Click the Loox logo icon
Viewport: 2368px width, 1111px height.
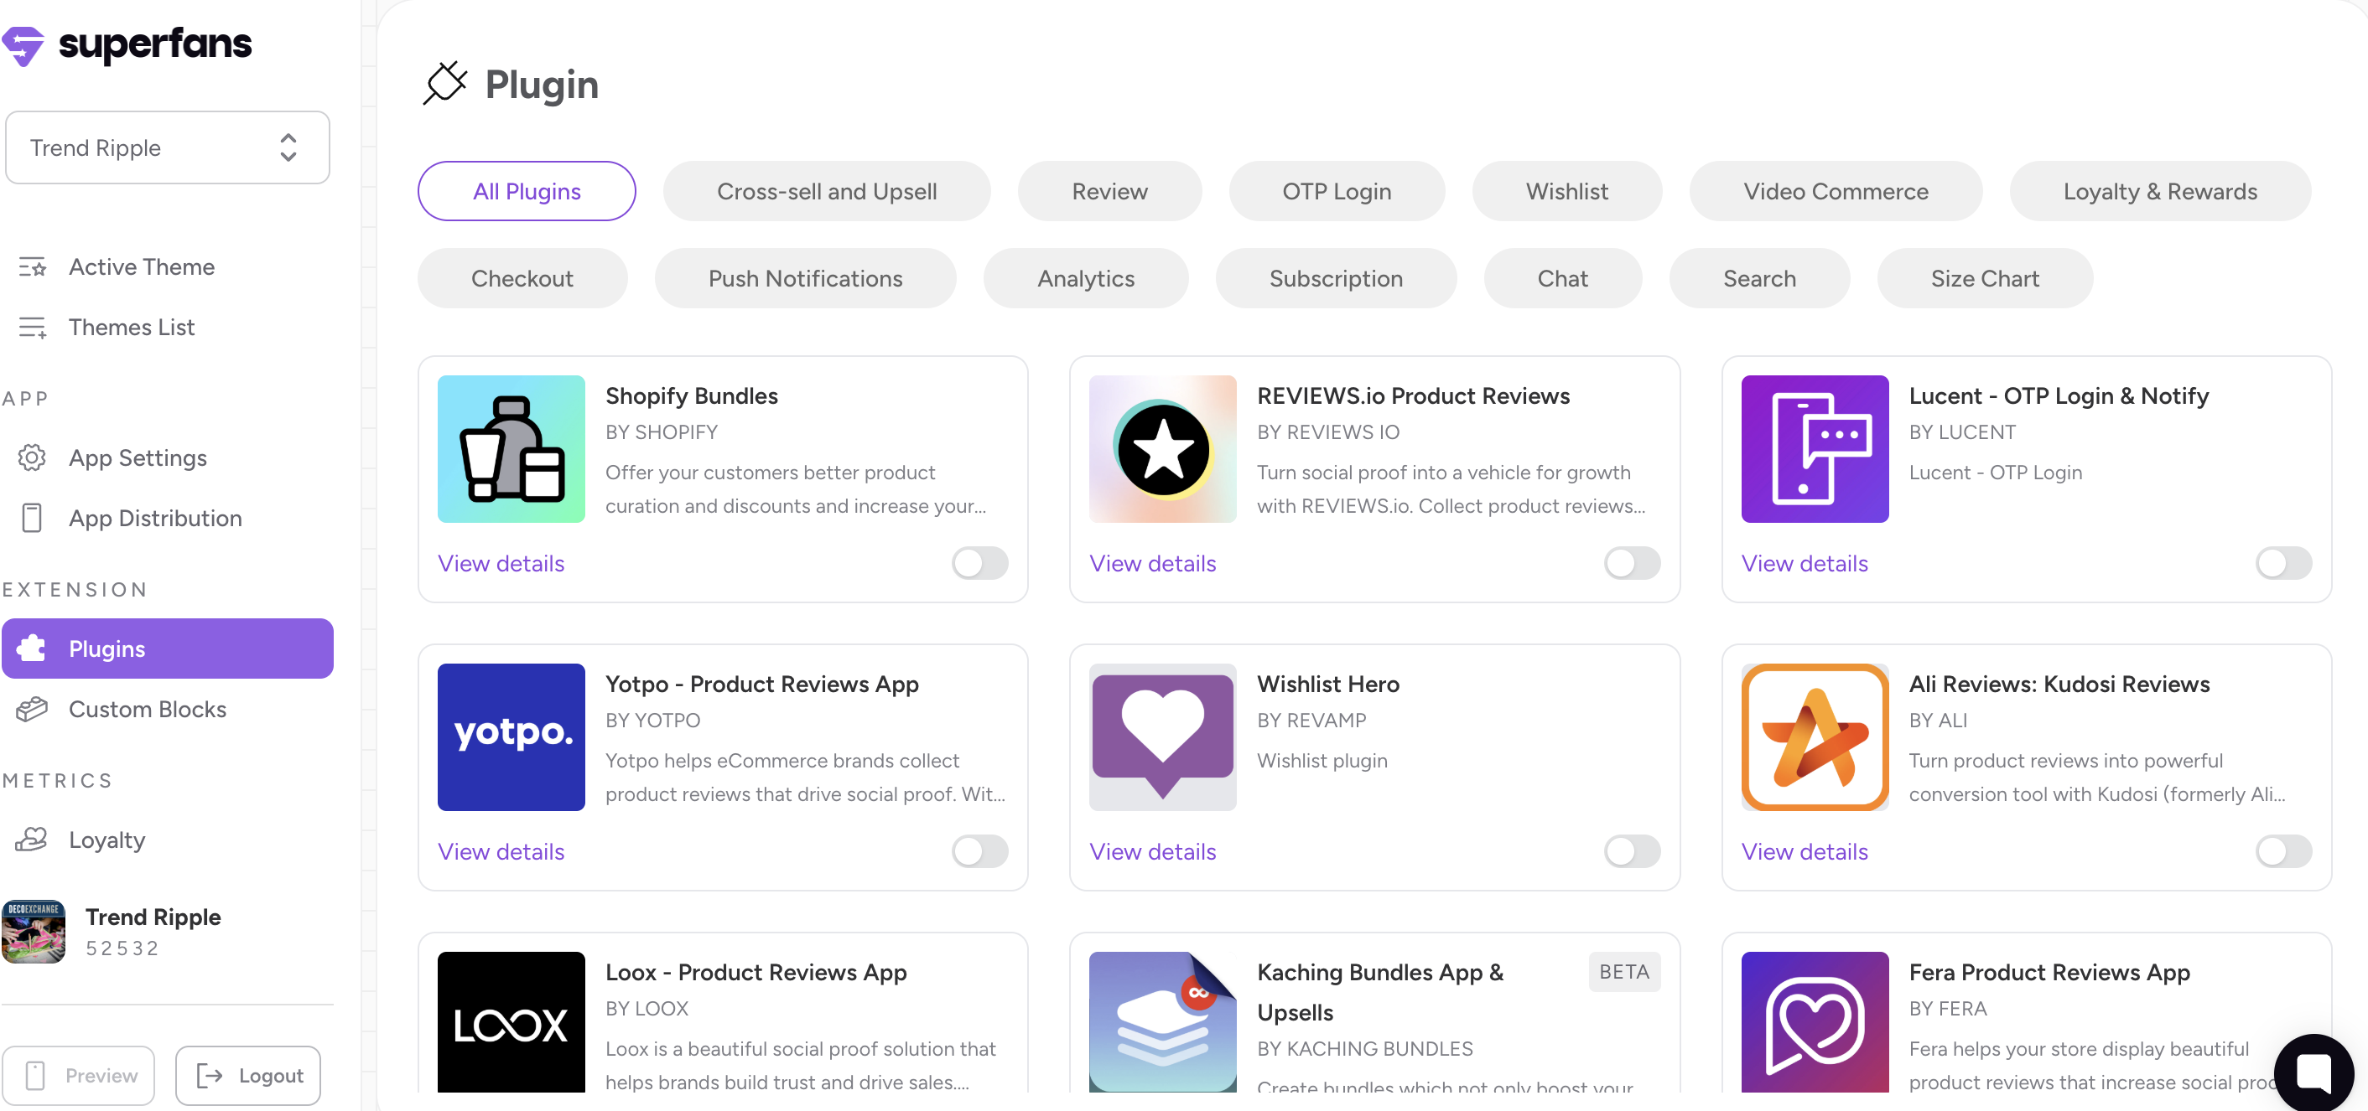tap(512, 1021)
